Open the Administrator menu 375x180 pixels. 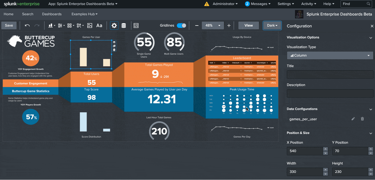(x=225, y=4)
